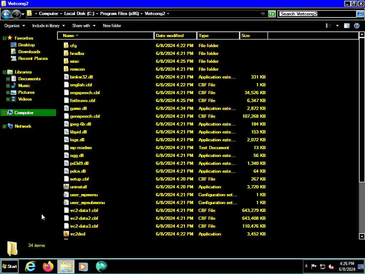Screen dimensions: 365x274
Task: Launch Internet Explorer from the taskbar
Action: (x=30, y=266)
